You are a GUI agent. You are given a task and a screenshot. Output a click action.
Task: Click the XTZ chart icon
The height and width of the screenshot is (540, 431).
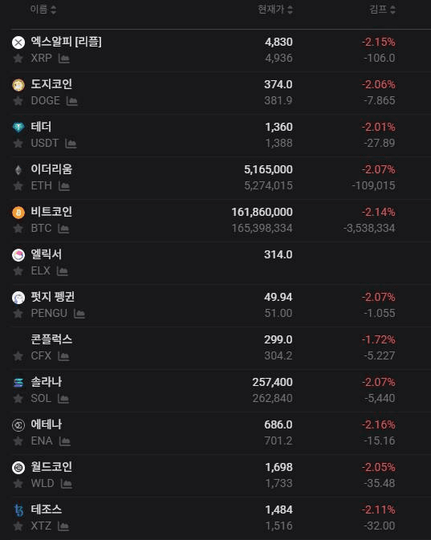(x=63, y=526)
